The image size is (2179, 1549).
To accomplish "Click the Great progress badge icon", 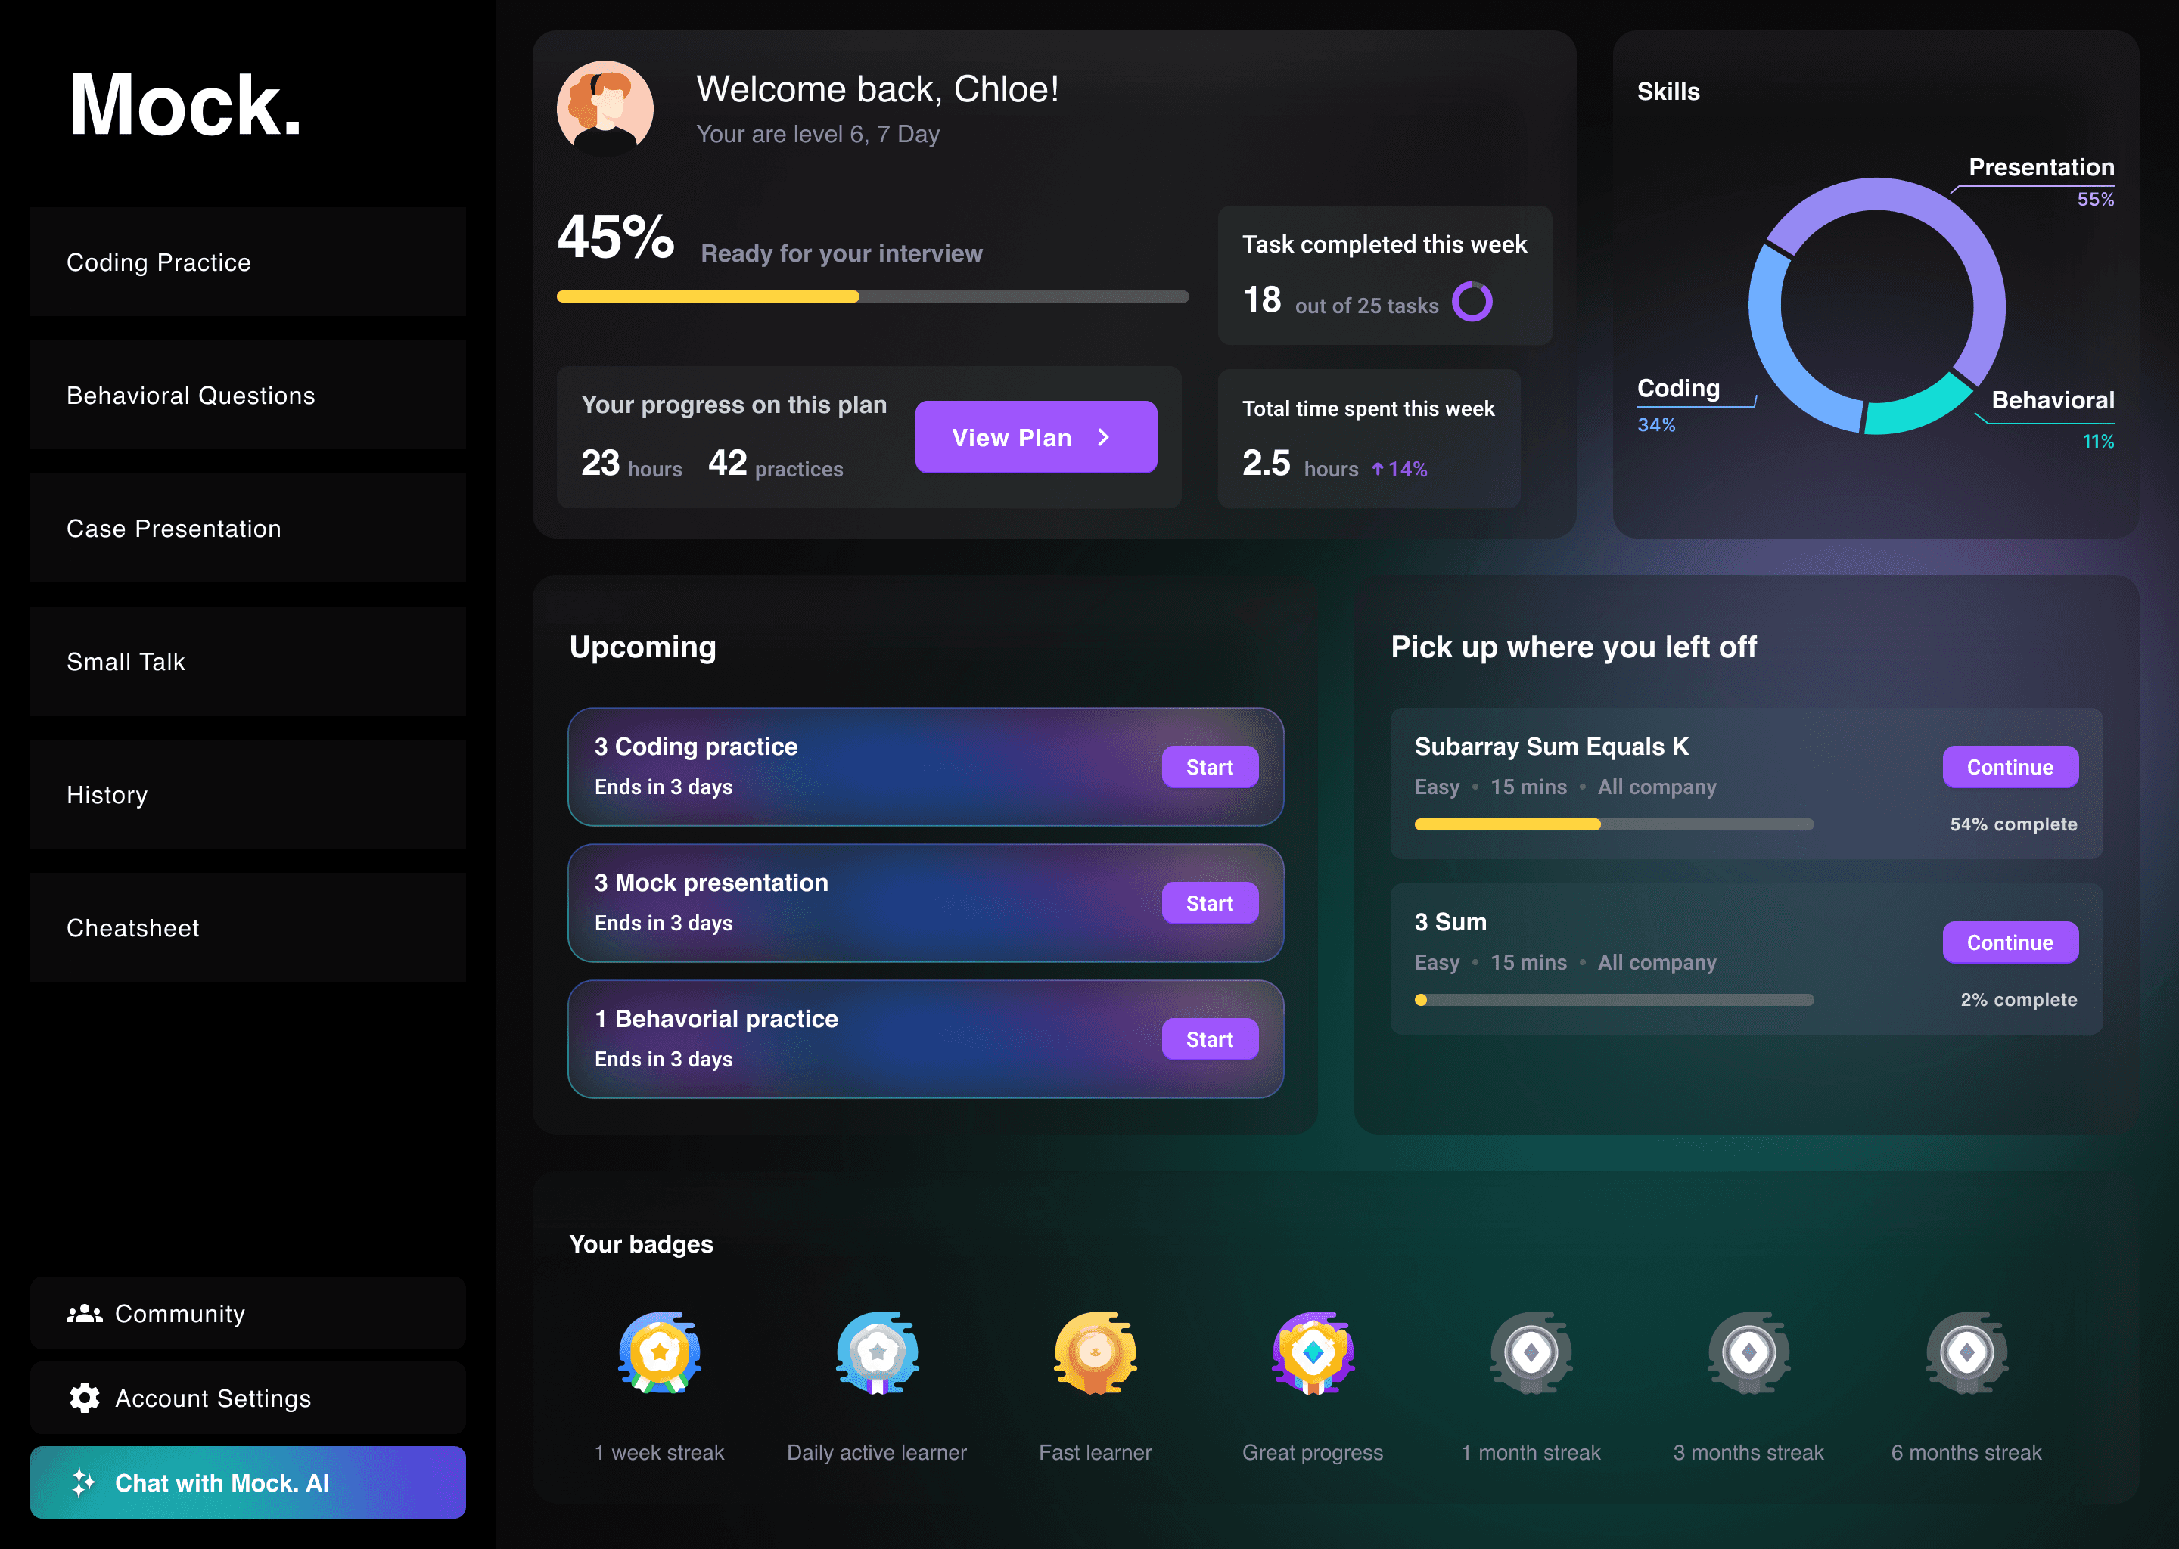I will 1313,1352.
